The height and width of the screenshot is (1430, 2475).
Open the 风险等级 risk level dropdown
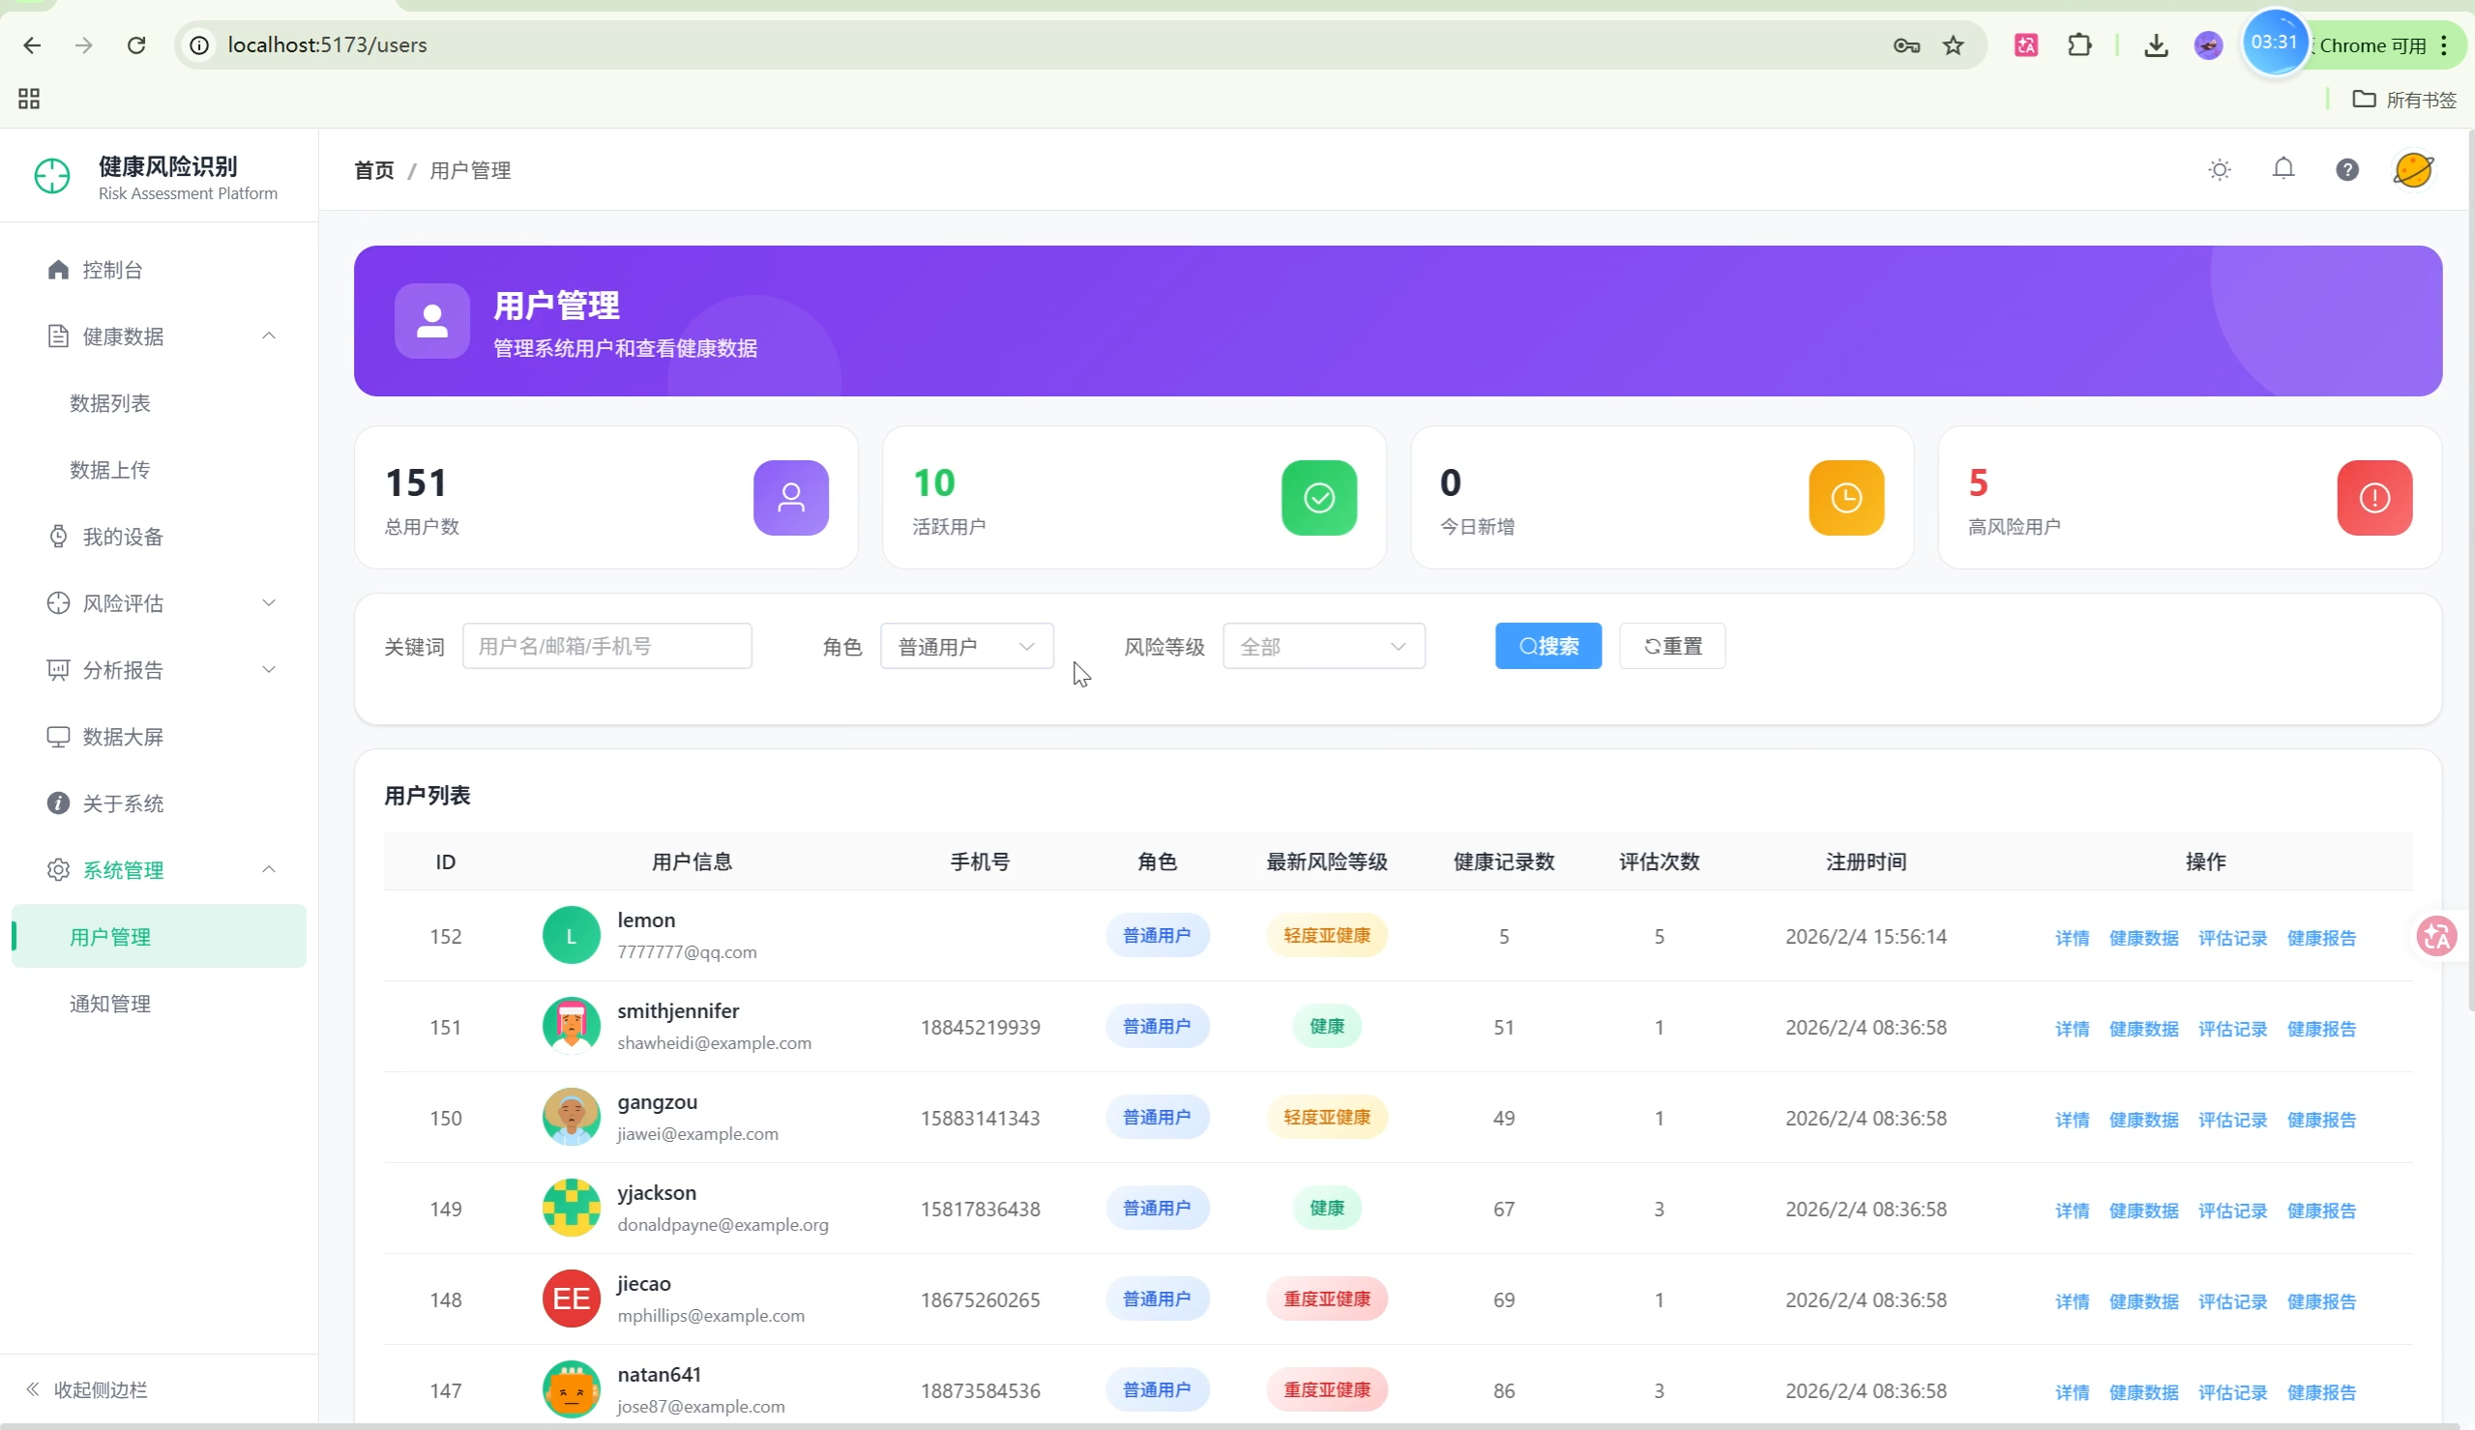click(x=1322, y=646)
